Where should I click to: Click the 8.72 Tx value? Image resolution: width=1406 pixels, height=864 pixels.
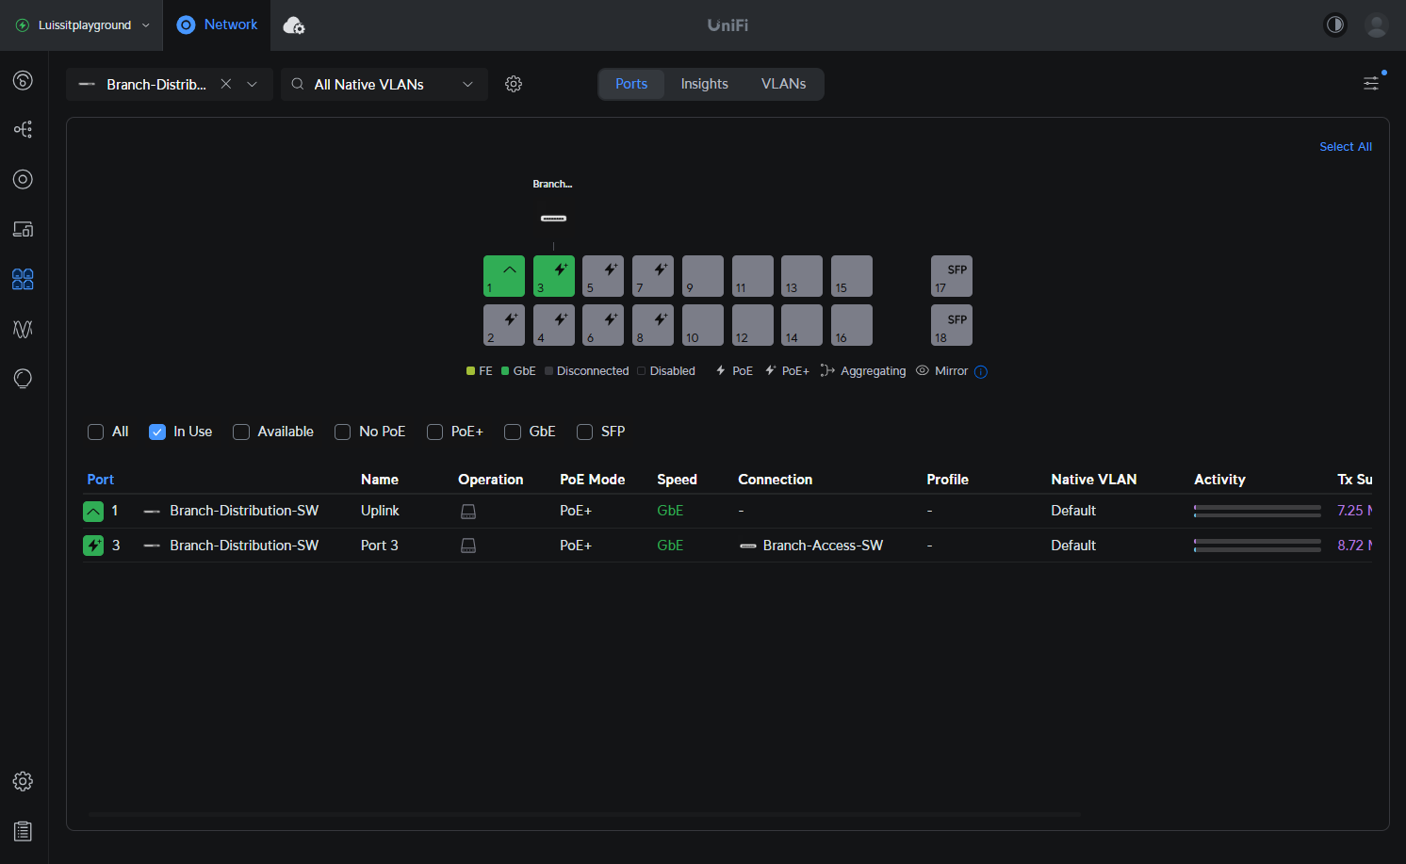point(1354,546)
